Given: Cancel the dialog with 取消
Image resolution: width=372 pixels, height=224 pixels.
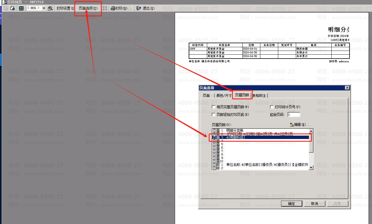Looking at the screenshot, I should coord(315,204).
